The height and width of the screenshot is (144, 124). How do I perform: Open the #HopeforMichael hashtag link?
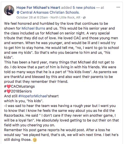[x=33, y=96]
